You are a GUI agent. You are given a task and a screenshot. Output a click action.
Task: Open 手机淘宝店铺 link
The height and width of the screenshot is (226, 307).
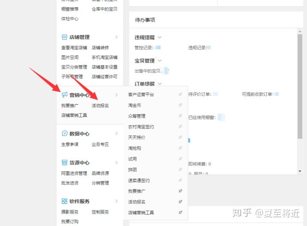(x=105, y=57)
